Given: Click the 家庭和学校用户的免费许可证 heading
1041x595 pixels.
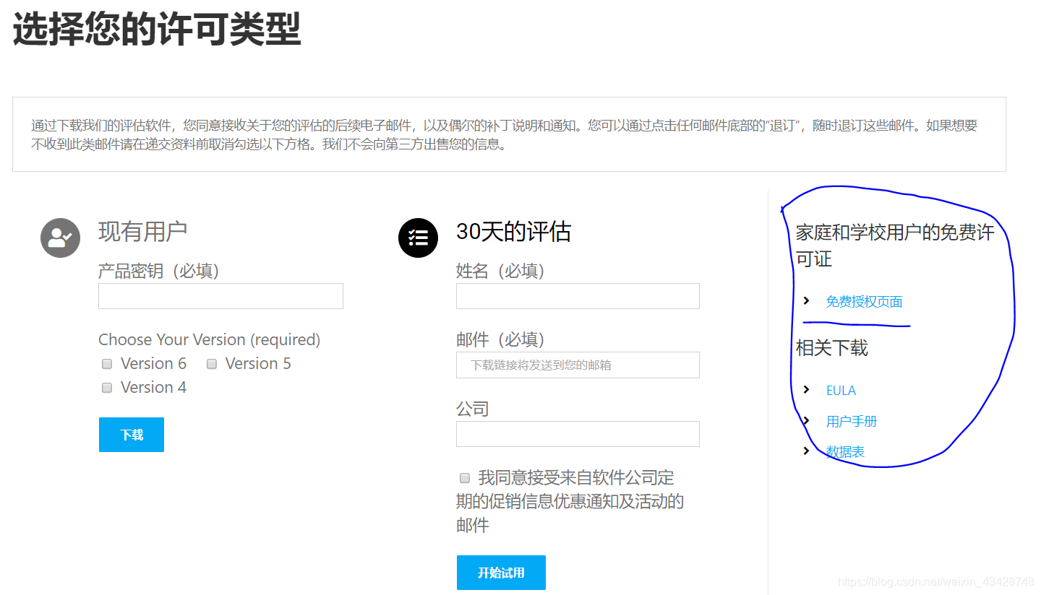Looking at the screenshot, I should tap(895, 246).
